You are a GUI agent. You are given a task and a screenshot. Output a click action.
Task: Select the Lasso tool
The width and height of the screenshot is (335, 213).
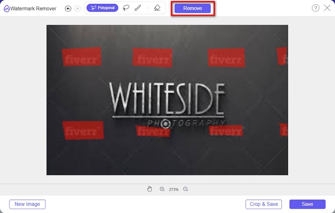126,8
